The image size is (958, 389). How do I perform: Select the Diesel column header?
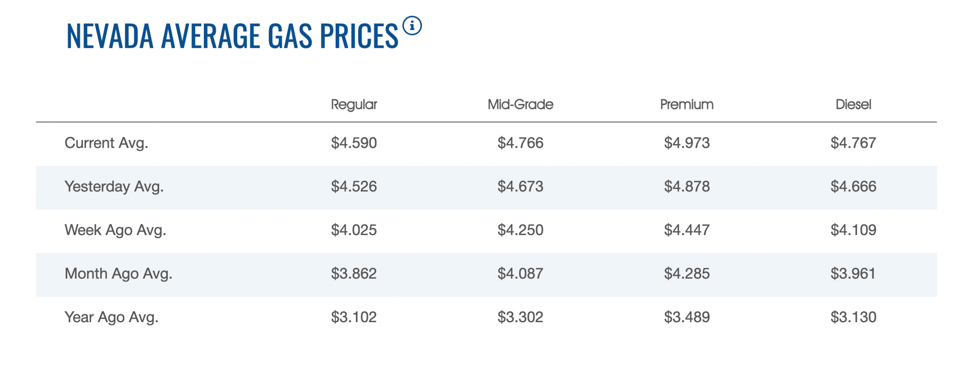click(853, 104)
